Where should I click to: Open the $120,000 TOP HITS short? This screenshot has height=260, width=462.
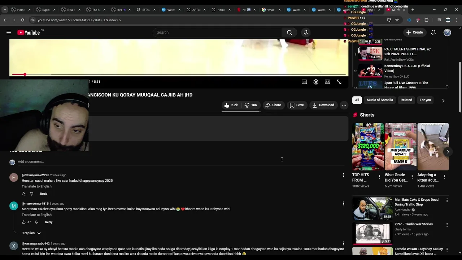(x=368, y=147)
